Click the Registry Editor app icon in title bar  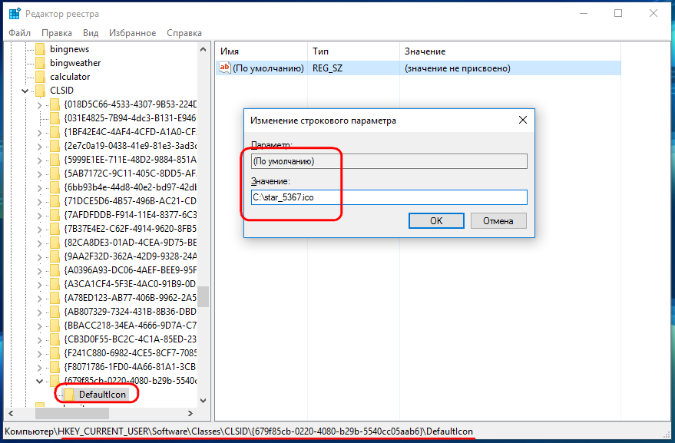click(15, 13)
